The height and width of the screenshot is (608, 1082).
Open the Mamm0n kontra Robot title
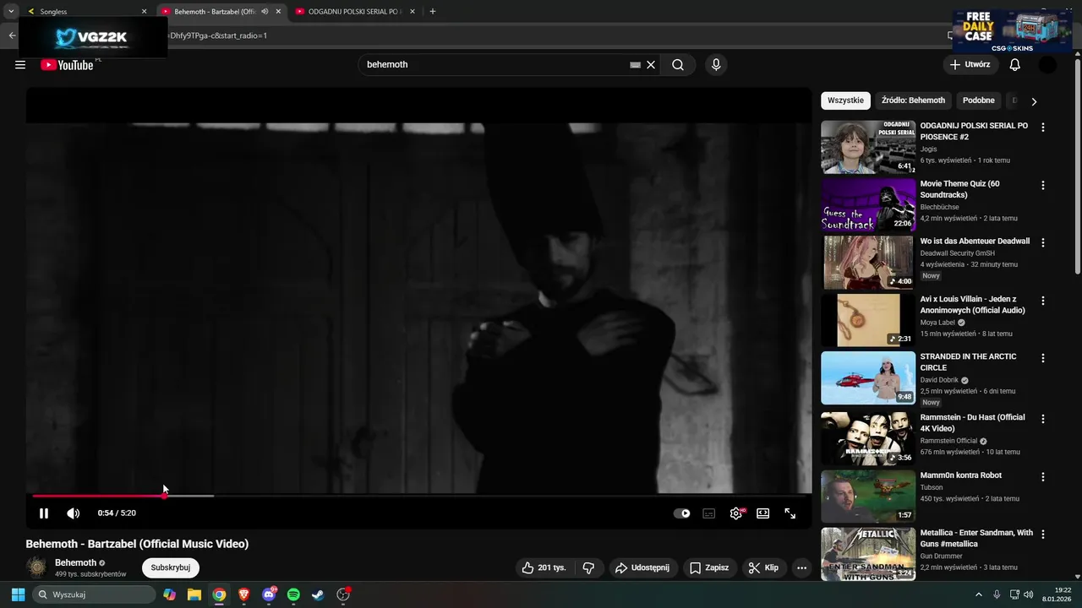[x=960, y=475]
